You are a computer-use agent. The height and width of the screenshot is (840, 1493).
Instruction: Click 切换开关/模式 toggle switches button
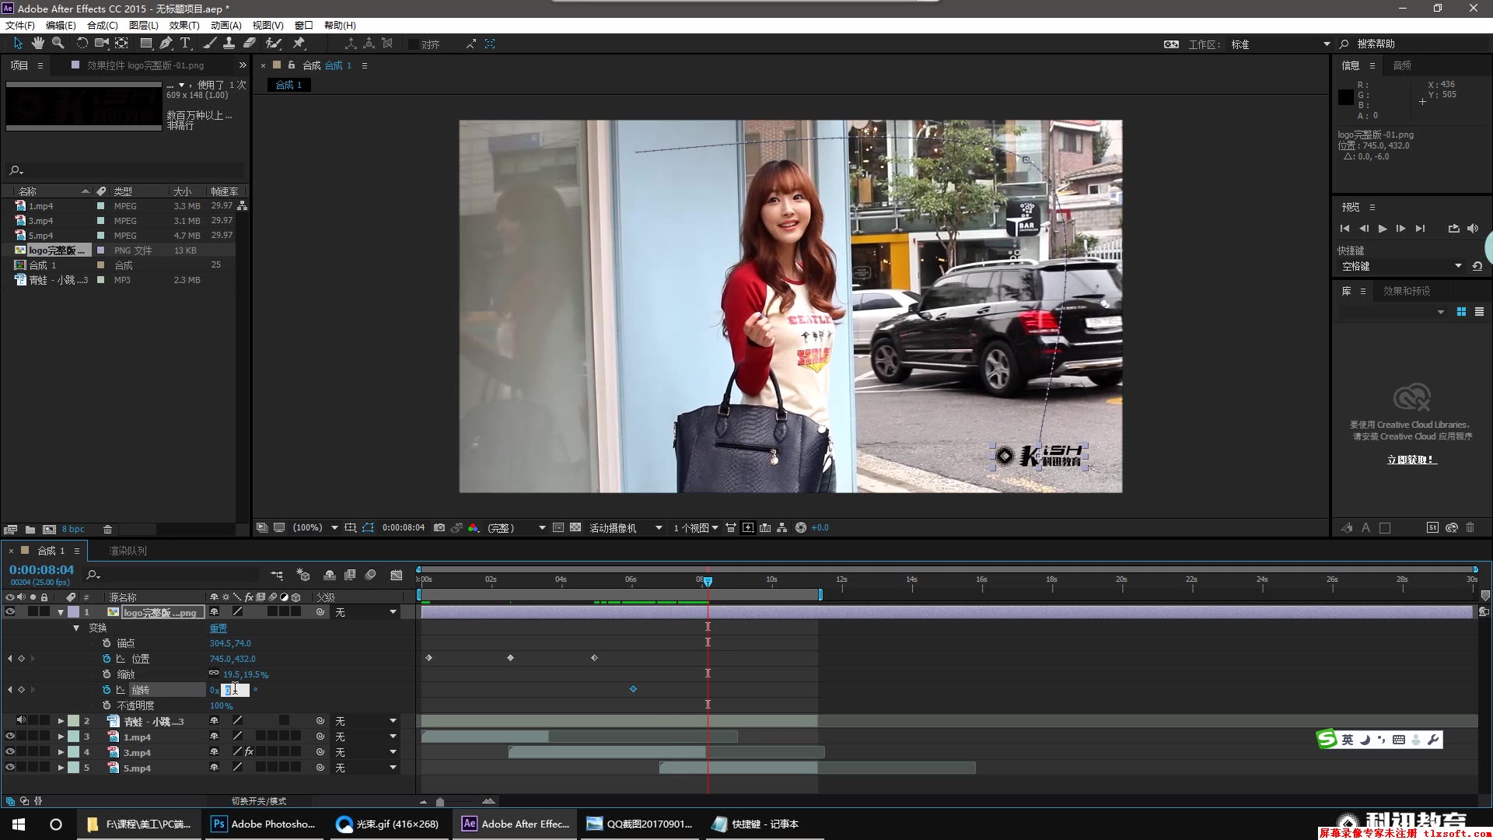(x=259, y=801)
